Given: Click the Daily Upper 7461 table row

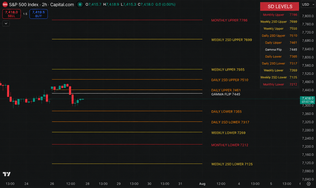Looking at the screenshot, I should tap(280, 43).
